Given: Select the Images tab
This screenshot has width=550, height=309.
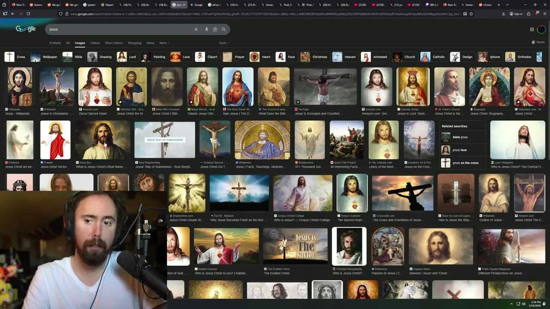Looking at the screenshot, I should [80, 43].
